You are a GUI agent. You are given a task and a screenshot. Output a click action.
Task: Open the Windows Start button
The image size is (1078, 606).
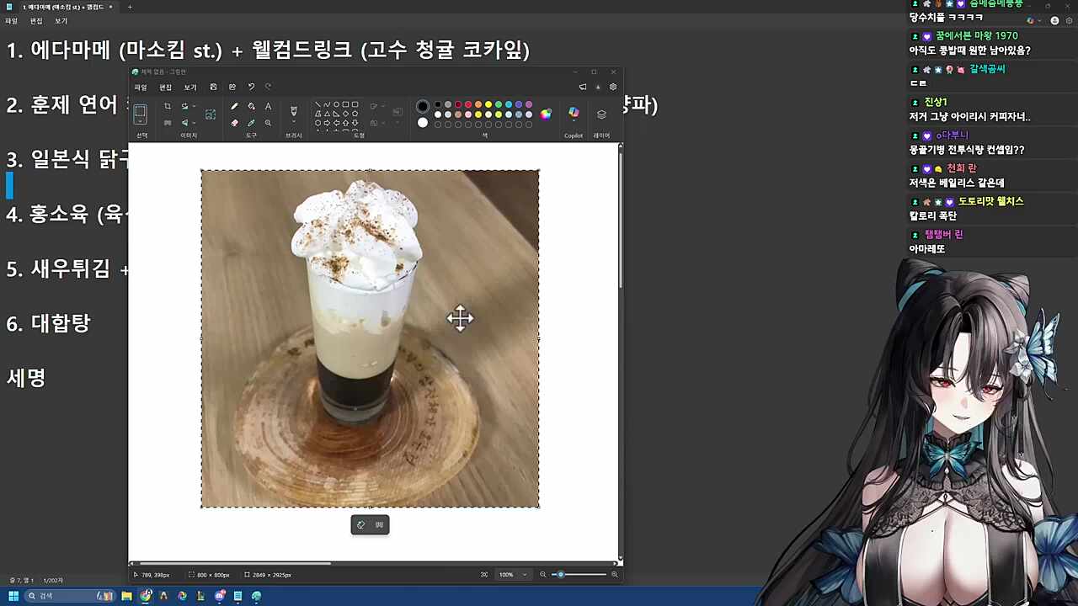coord(13,596)
